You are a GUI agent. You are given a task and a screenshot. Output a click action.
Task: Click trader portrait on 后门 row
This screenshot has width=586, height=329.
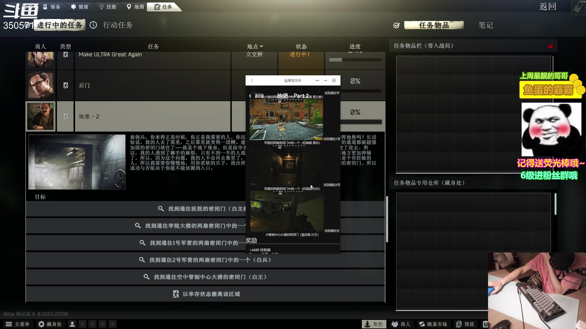[41, 85]
